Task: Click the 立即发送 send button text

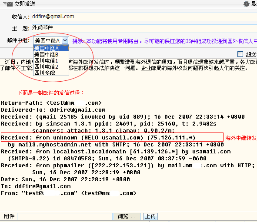Action: coord(25,4)
